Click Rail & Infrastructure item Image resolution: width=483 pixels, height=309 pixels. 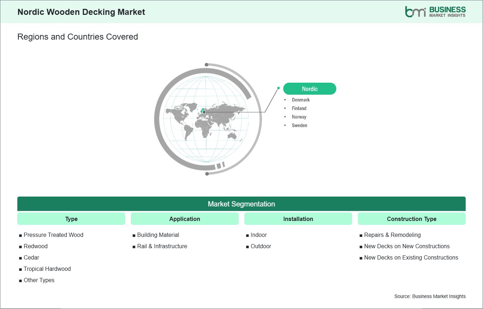[x=160, y=246]
